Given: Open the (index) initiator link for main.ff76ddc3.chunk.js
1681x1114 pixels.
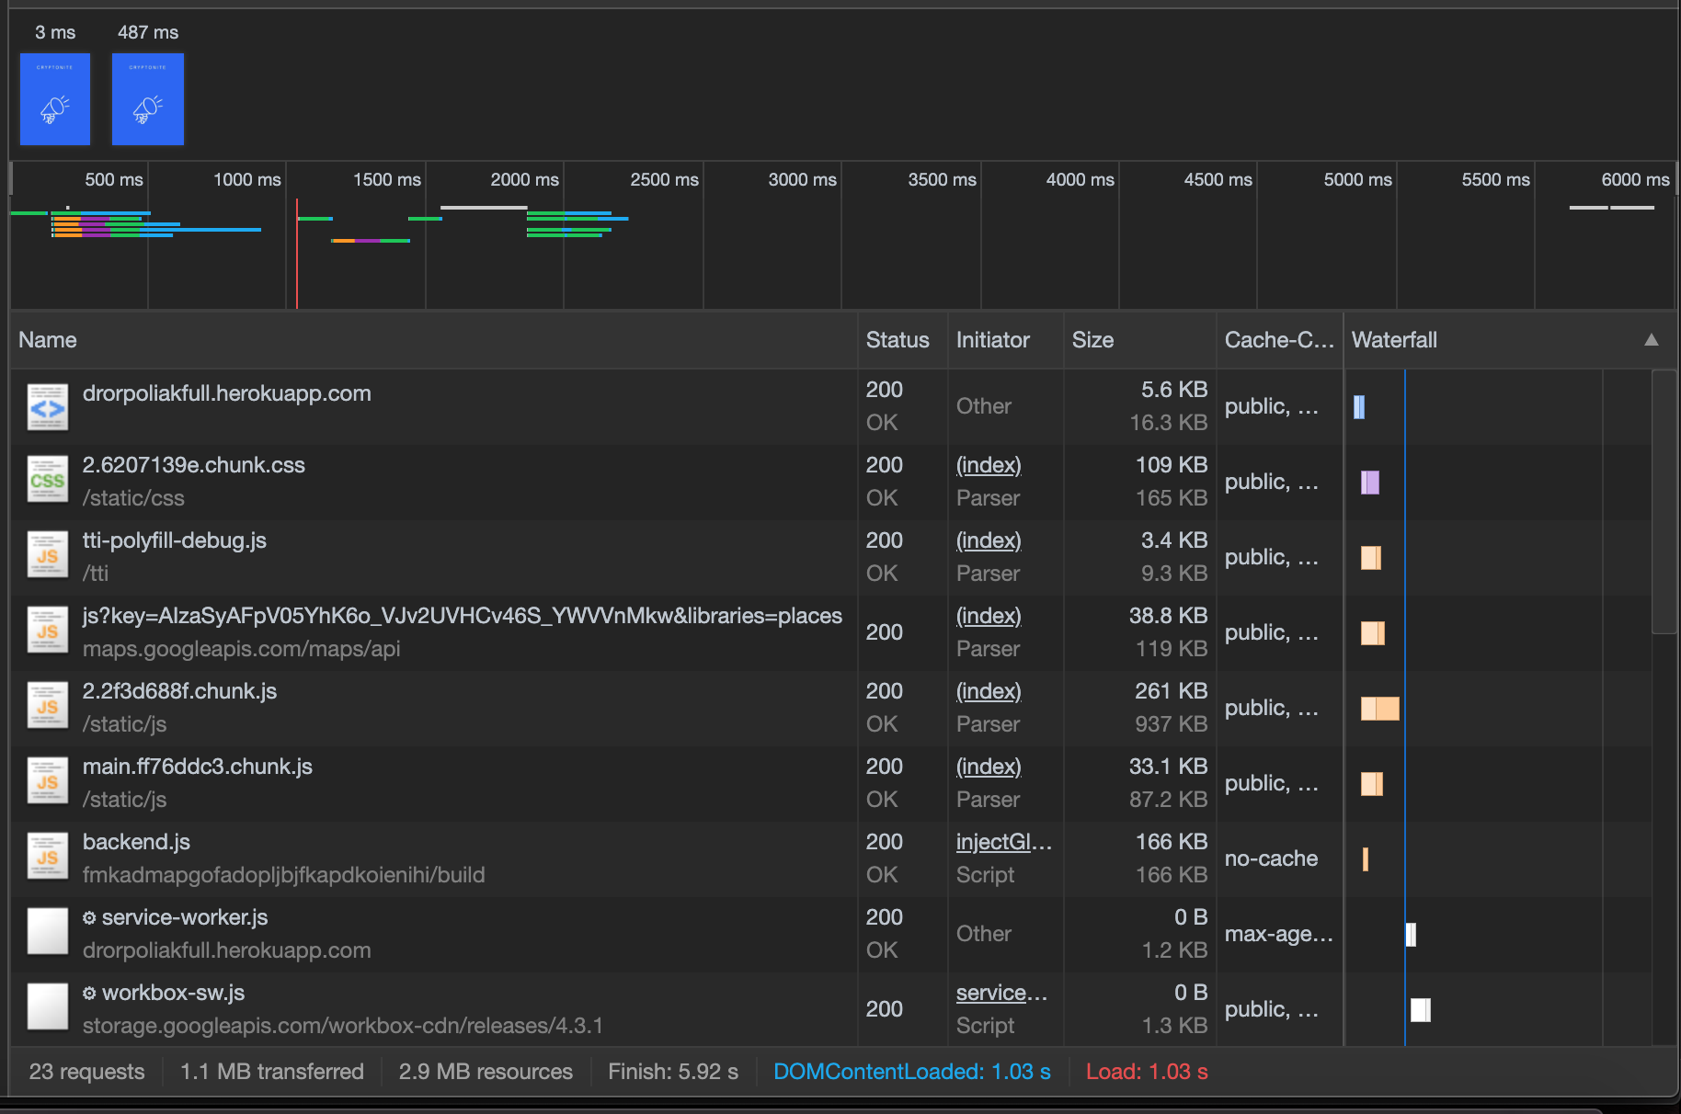Looking at the screenshot, I should (989, 767).
